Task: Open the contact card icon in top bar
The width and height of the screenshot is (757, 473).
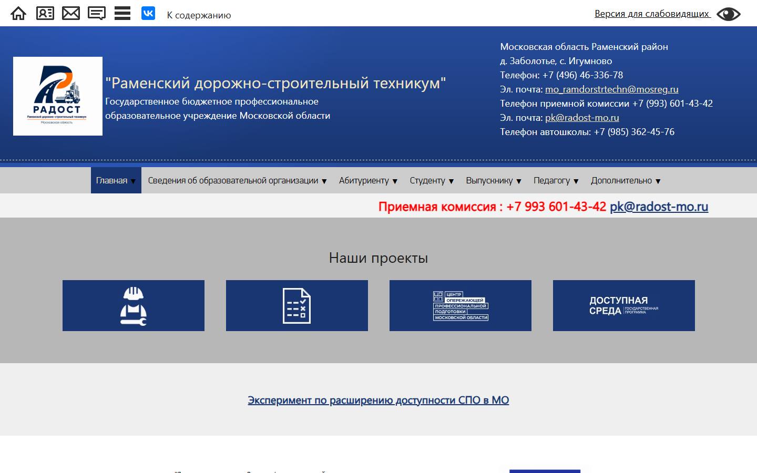Action: [x=45, y=13]
